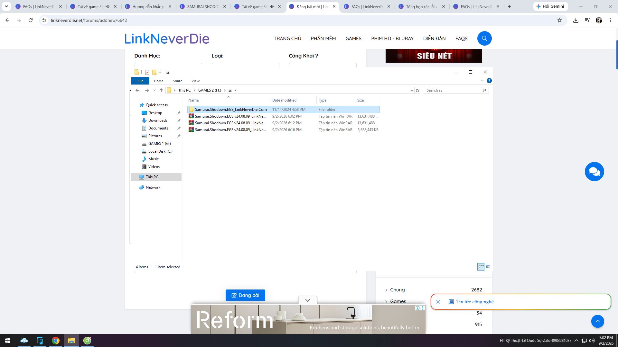Open the Share ribbon tab
The width and height of the screenshot is (618, 347).
pos(177,81)
